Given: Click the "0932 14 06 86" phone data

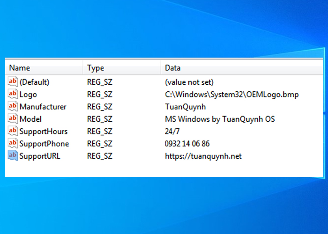Looking at the screenshot, I should pos(187,144).
